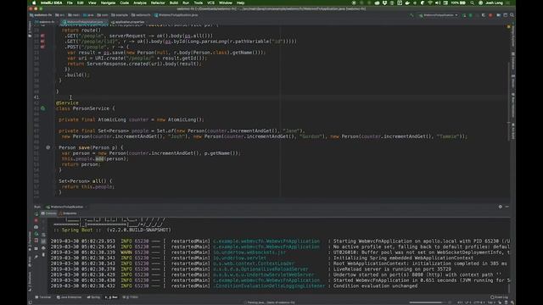The image size is (543, 305).
Task: Open Spotlight search in the menu bar
Action: [x=472, y=3]
